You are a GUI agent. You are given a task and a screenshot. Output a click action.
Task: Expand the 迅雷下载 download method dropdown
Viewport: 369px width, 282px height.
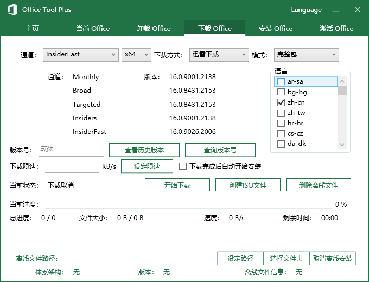tap(219, 54)
